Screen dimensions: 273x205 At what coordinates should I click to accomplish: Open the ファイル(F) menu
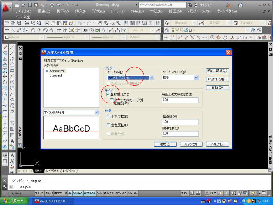[24, 11]
